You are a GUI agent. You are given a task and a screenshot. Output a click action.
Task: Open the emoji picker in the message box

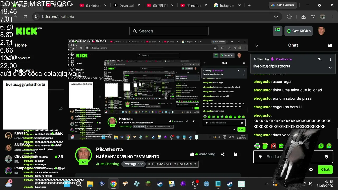[326, 157]
